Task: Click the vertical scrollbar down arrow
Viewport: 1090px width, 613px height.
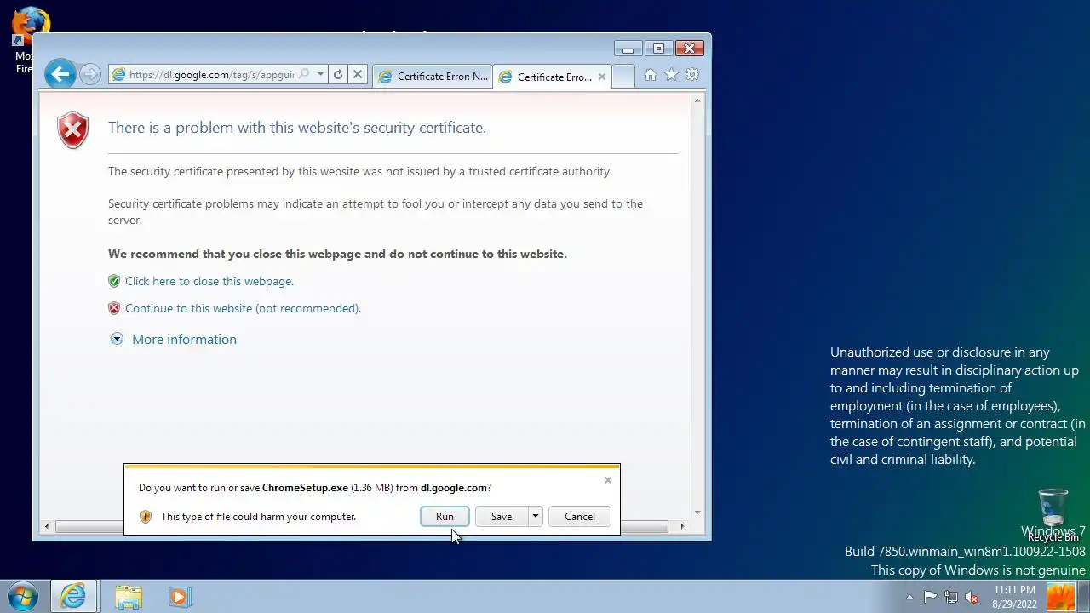Action: point(697,513)
